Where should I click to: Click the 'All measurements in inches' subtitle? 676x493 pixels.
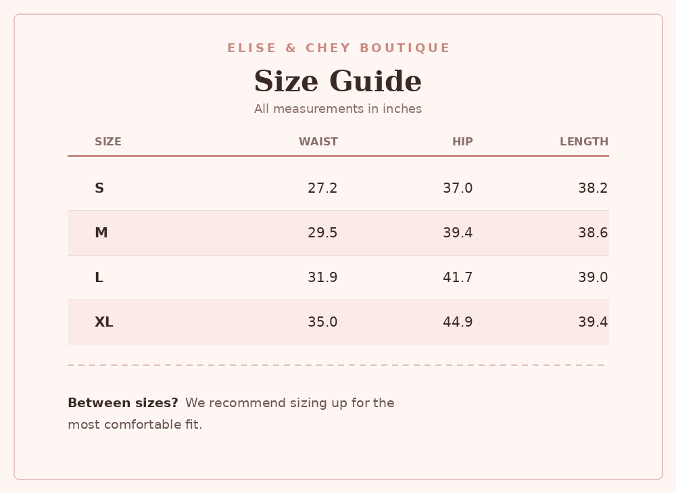pyautogui.click(x=338, y=109)
